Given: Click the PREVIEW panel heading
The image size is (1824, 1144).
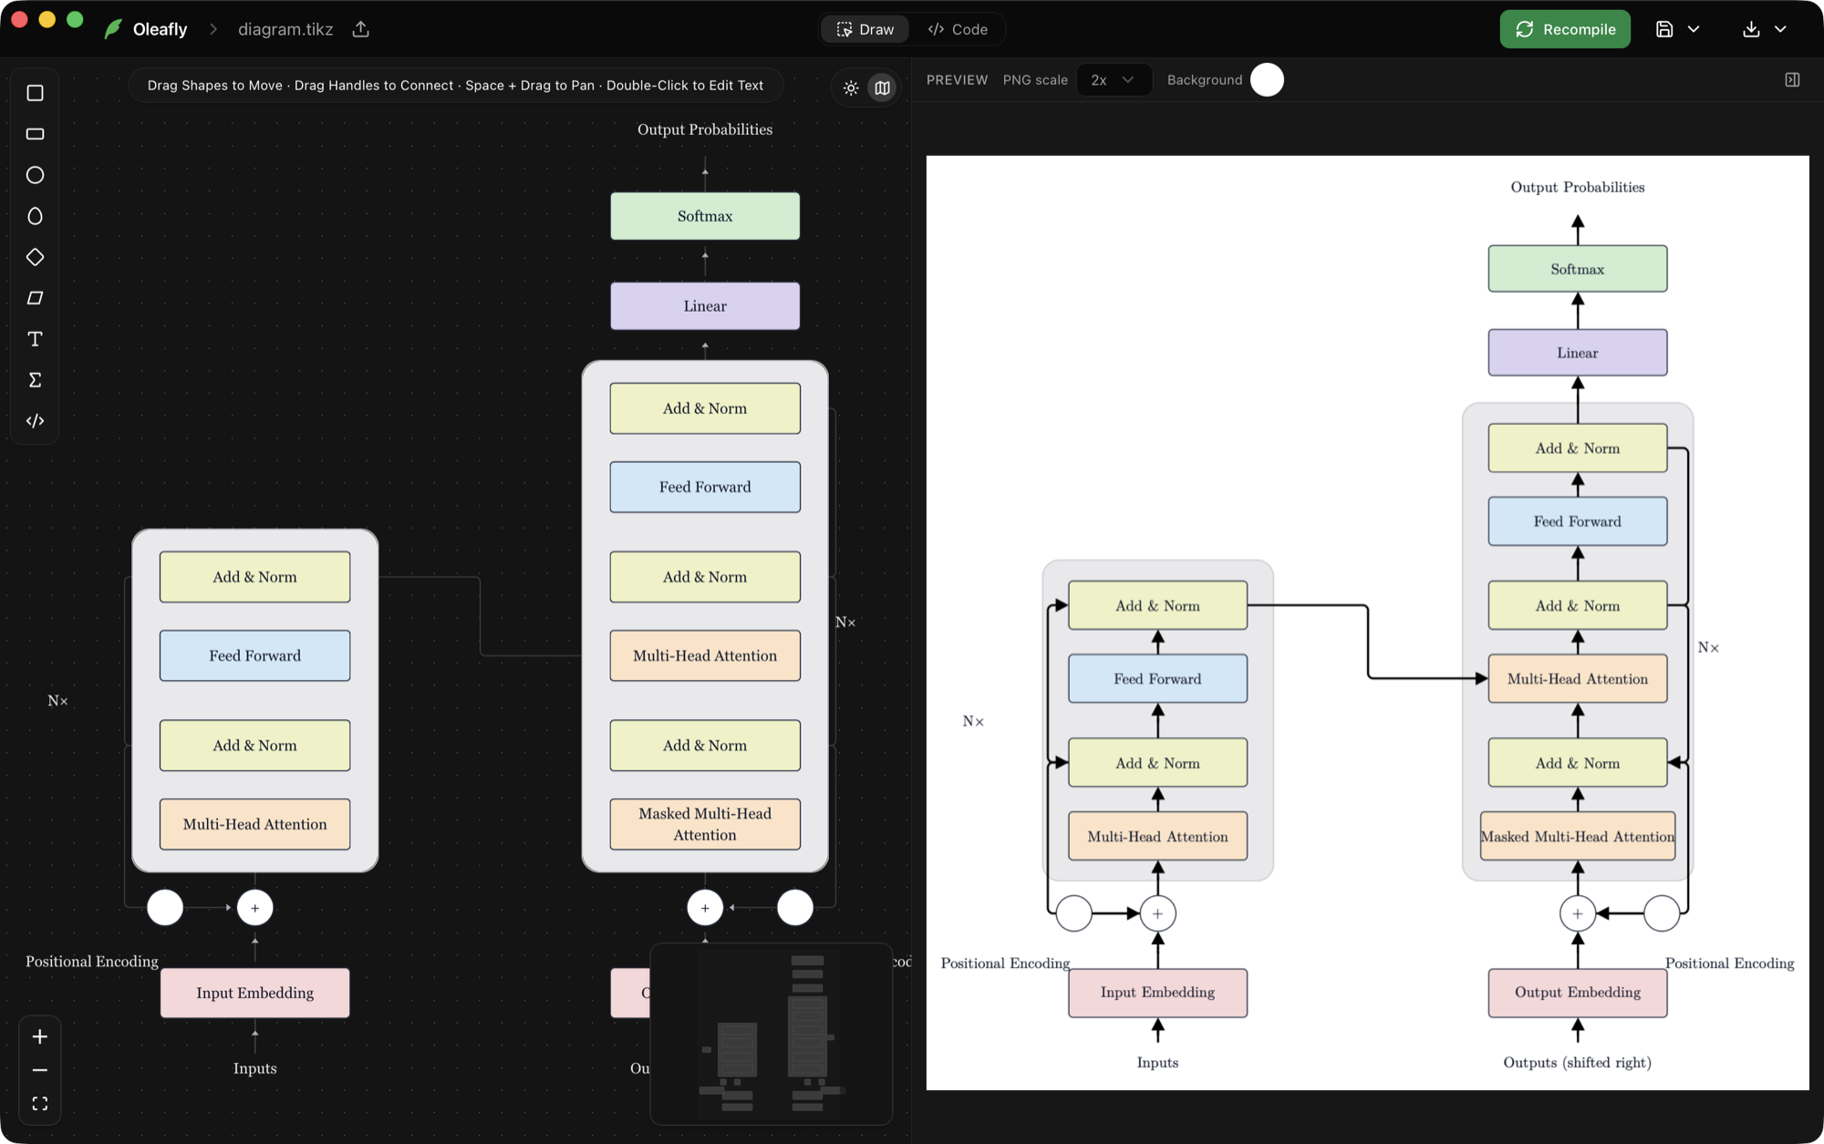Looking at the screenshot, I should [958, 80].
